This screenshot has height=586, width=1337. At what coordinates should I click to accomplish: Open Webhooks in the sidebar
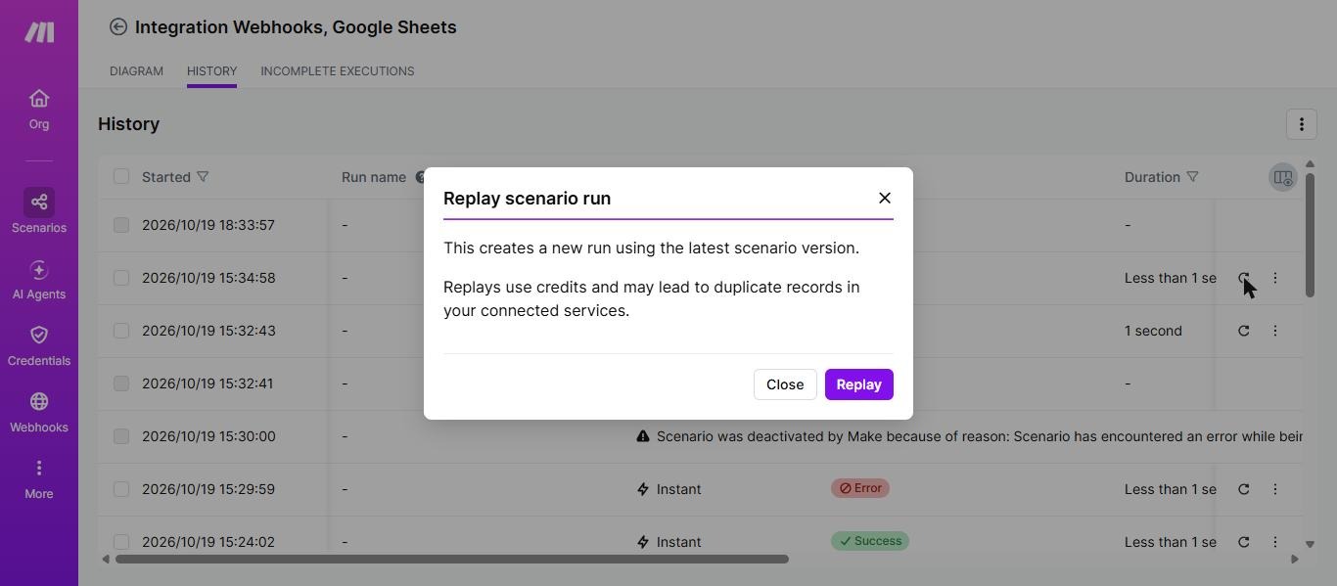39,413
